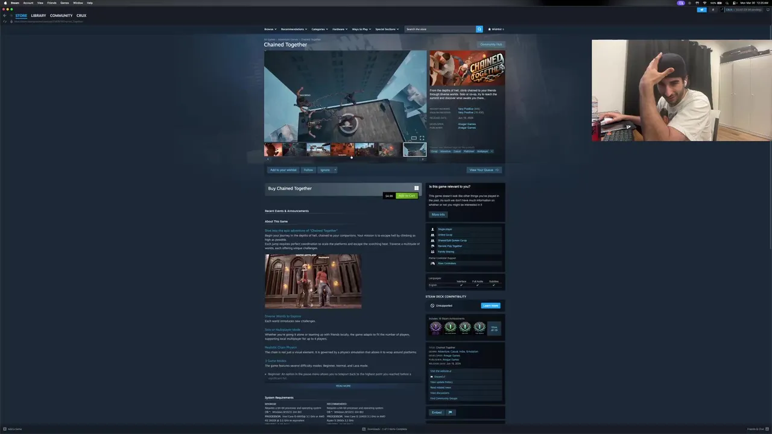Open Friends & Chat in bottom corner
772x434 pixels.
click(x=757, y=429)
